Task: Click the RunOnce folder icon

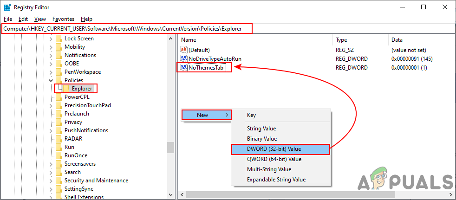Action: [59, 155]
